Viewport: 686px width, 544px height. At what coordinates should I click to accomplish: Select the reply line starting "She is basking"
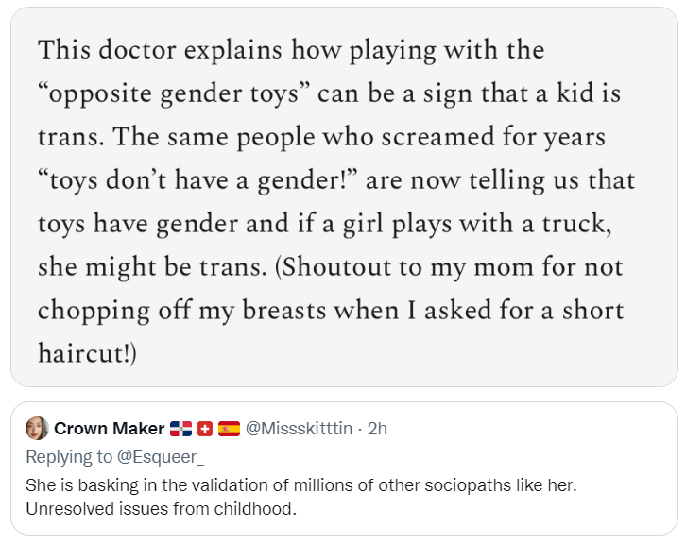tap(300, 485)
